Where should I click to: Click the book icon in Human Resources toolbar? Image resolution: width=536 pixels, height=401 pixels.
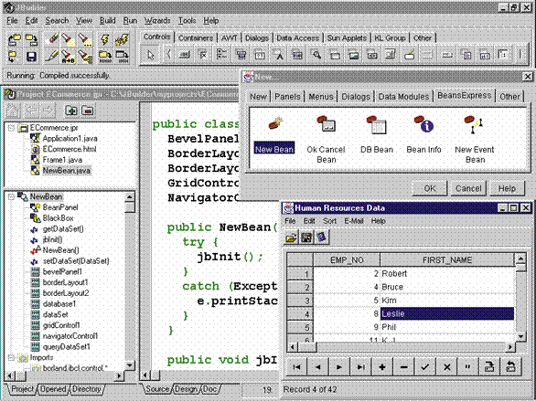tap(322, 237)
